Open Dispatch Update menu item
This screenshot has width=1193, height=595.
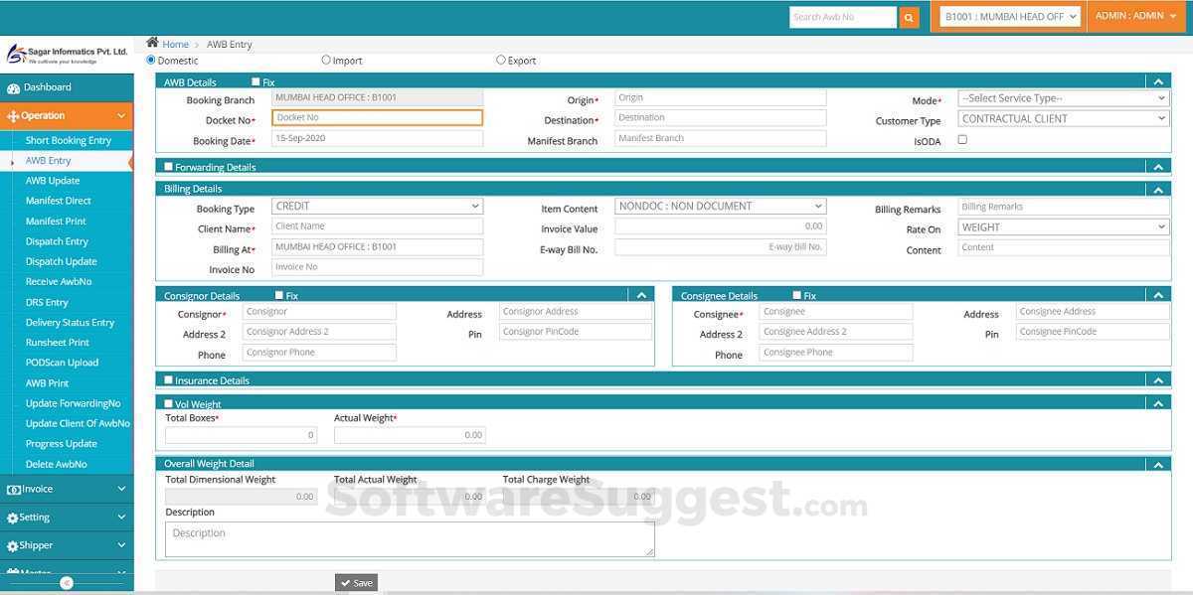(x=62, y=262)
